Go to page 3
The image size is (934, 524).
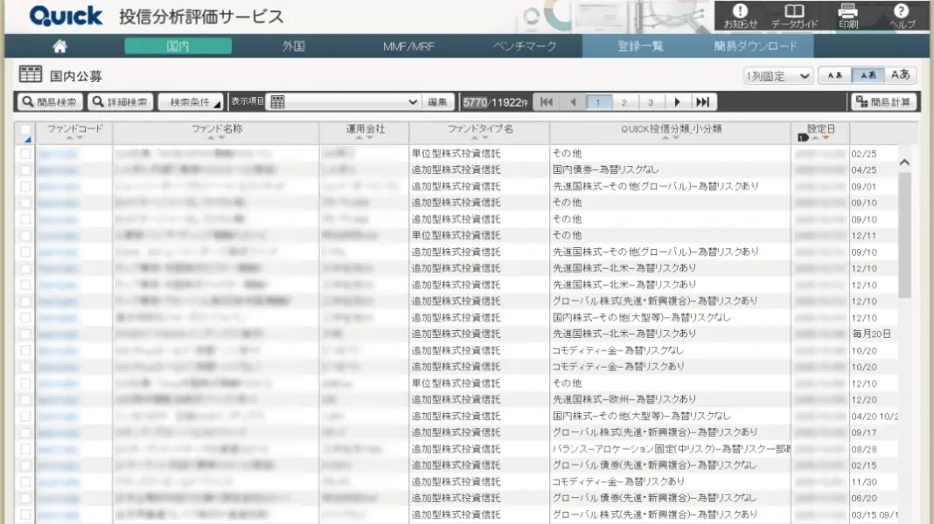[651, 102]
